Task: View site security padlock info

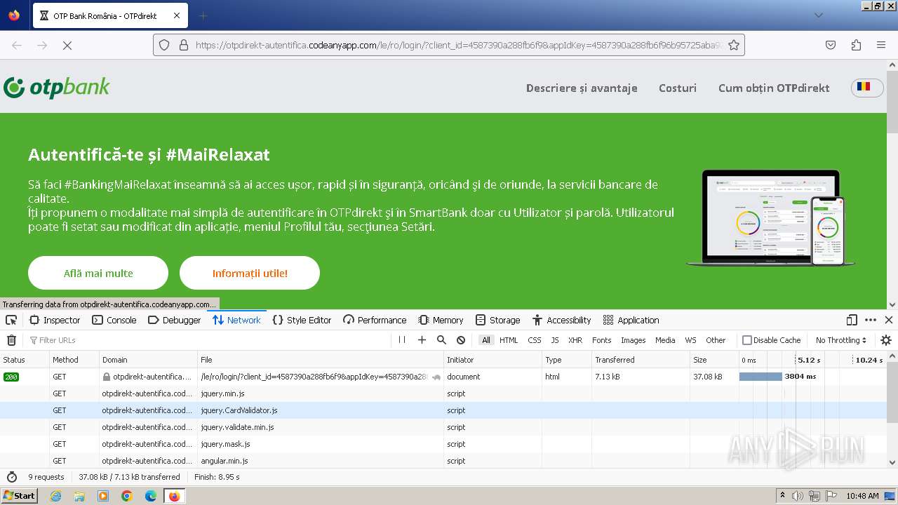Action: (184, 45)
